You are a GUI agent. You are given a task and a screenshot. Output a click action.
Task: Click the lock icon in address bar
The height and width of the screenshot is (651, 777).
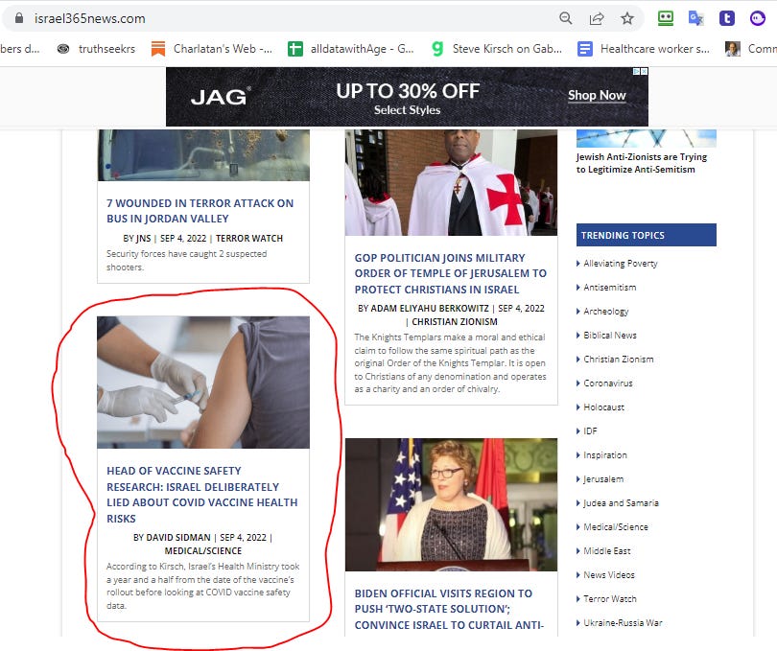click(19, 18)
